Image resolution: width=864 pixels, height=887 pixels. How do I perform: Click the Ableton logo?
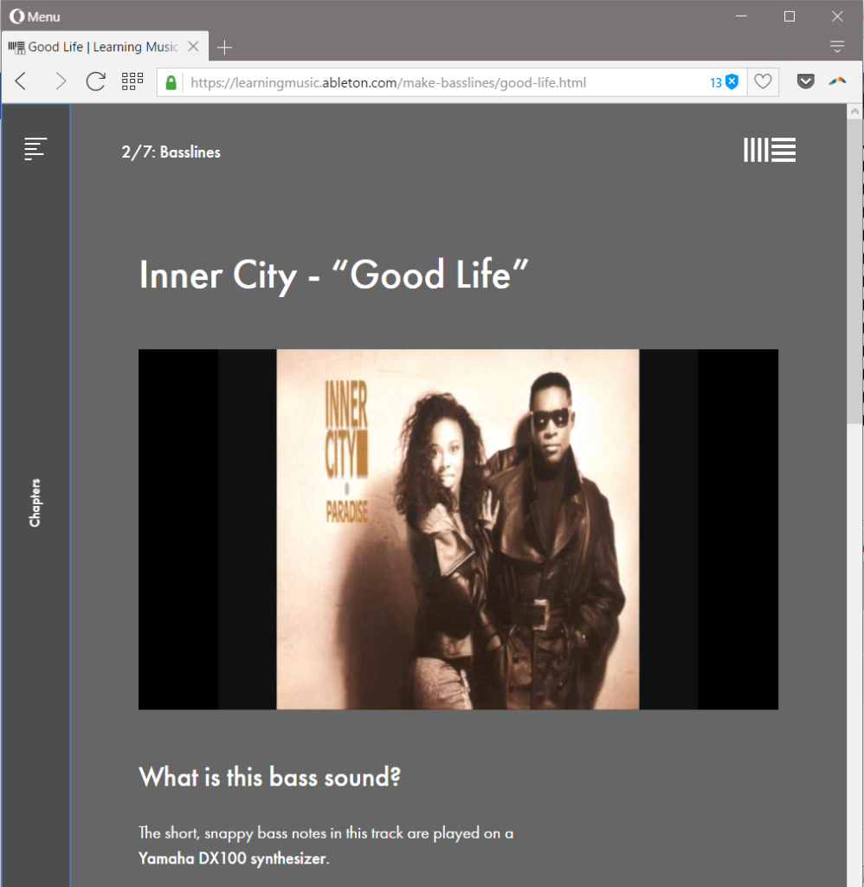coord(769,151)
